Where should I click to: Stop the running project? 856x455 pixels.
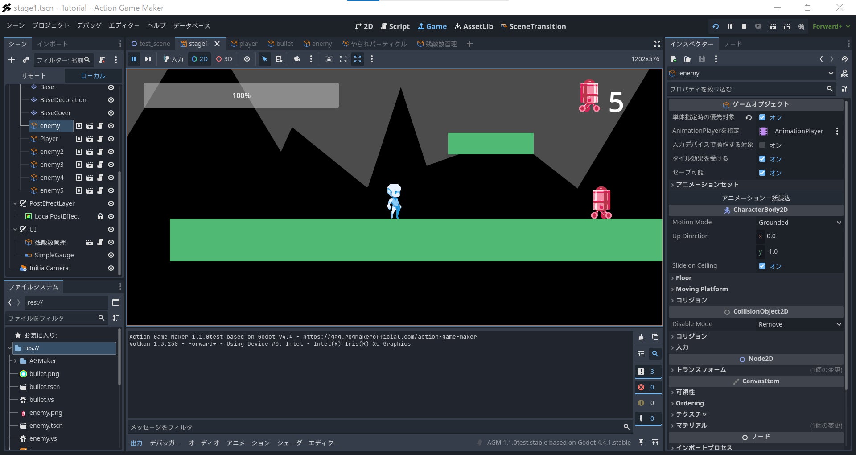[744, 26]
